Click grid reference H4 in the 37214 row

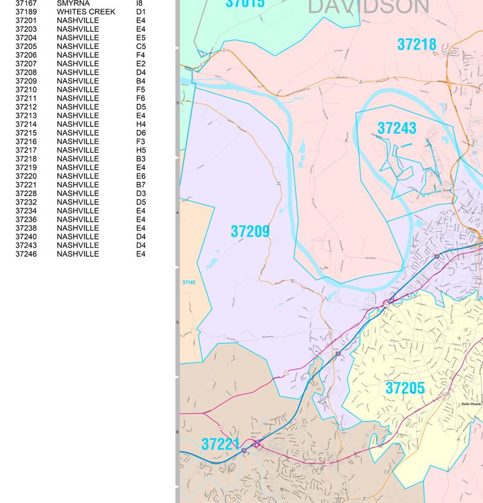coord(141,124)
